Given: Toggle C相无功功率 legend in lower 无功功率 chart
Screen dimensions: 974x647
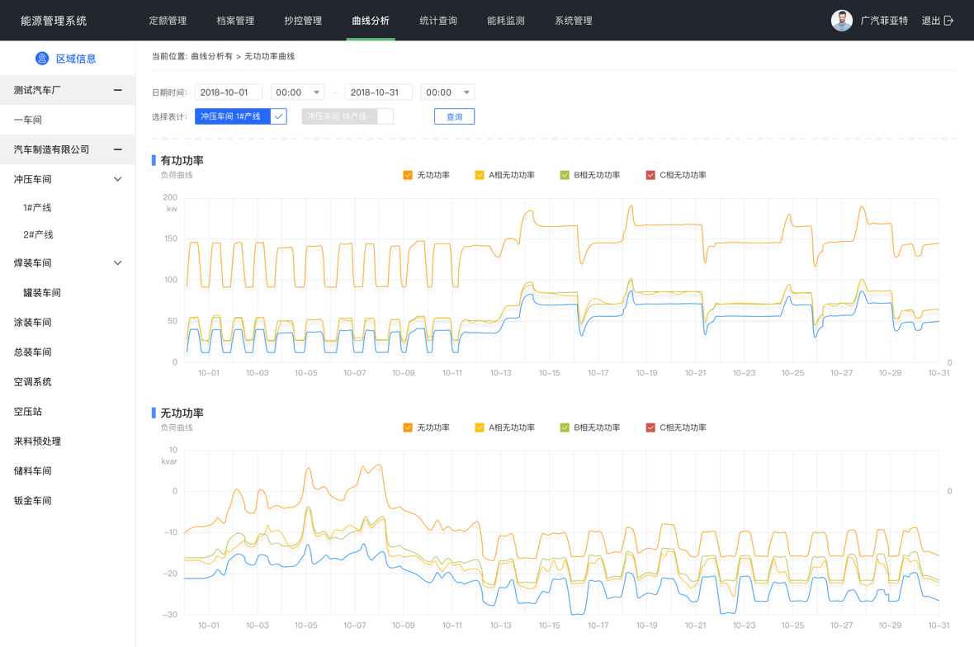Looking at the screenshot, I should [x=650, y=427].
